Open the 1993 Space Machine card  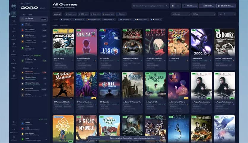pyautogui.click(x=132, y=49)
